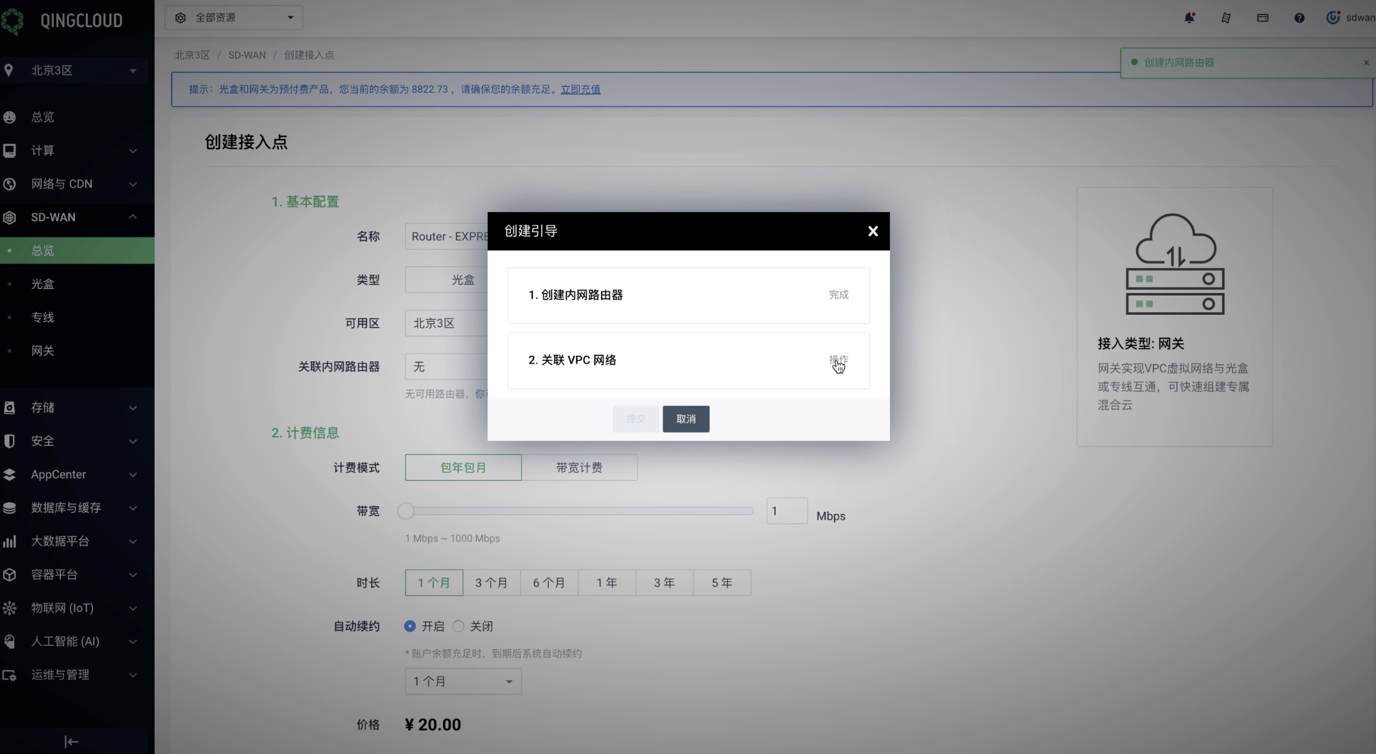Image resolution: width=1376 pixels, height=754 pixels.
Task: Expand the AppCenter sidebar chevron
Action: pyautogui.click(x=133, y=474)
